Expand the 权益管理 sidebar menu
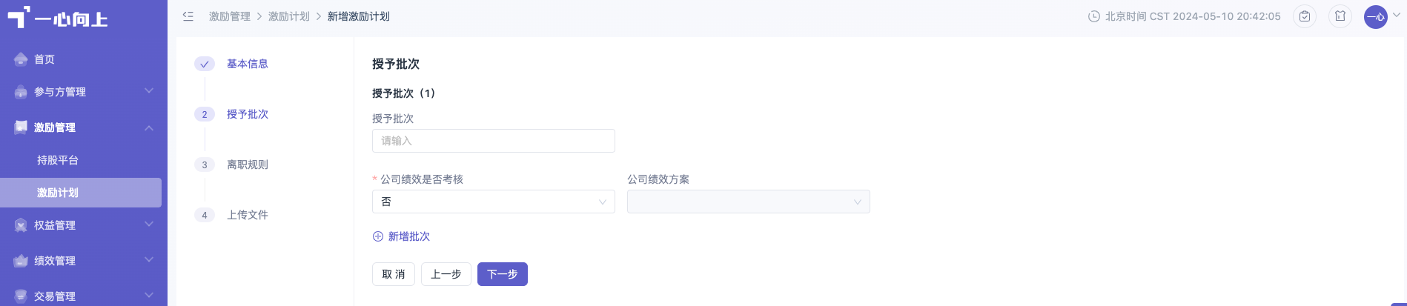Viewport: 1407px width, 306px height. click(81, 225)
